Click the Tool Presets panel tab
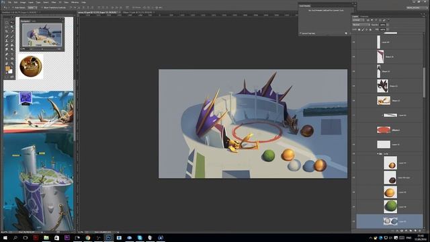 coord(304,6)
